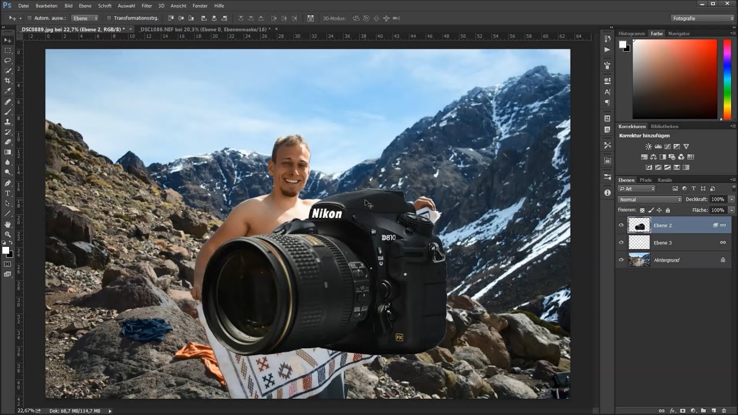The image size is (738, 415).
Task: Select the Gradient tool
Action: click(x=8, y=152)
